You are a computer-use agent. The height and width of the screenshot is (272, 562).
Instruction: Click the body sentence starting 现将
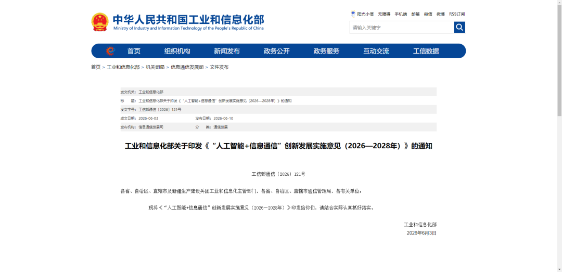tap(262, 208)
